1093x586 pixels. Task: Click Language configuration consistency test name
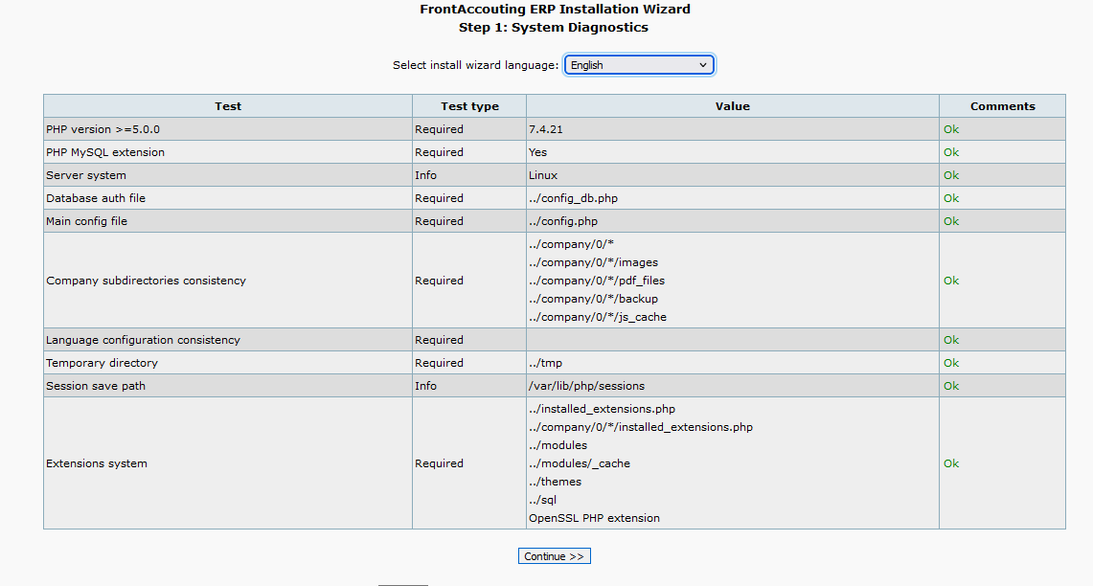pyautogui.click(x=143, y=340)
